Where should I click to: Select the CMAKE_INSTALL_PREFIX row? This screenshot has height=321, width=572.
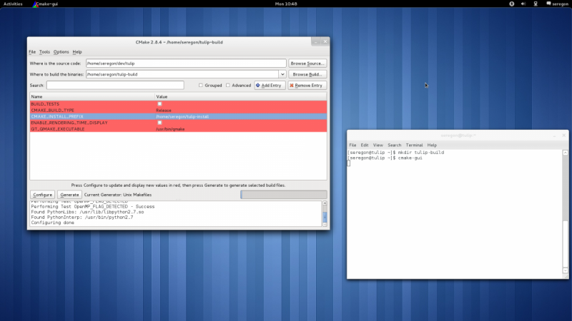coord(178,116)
